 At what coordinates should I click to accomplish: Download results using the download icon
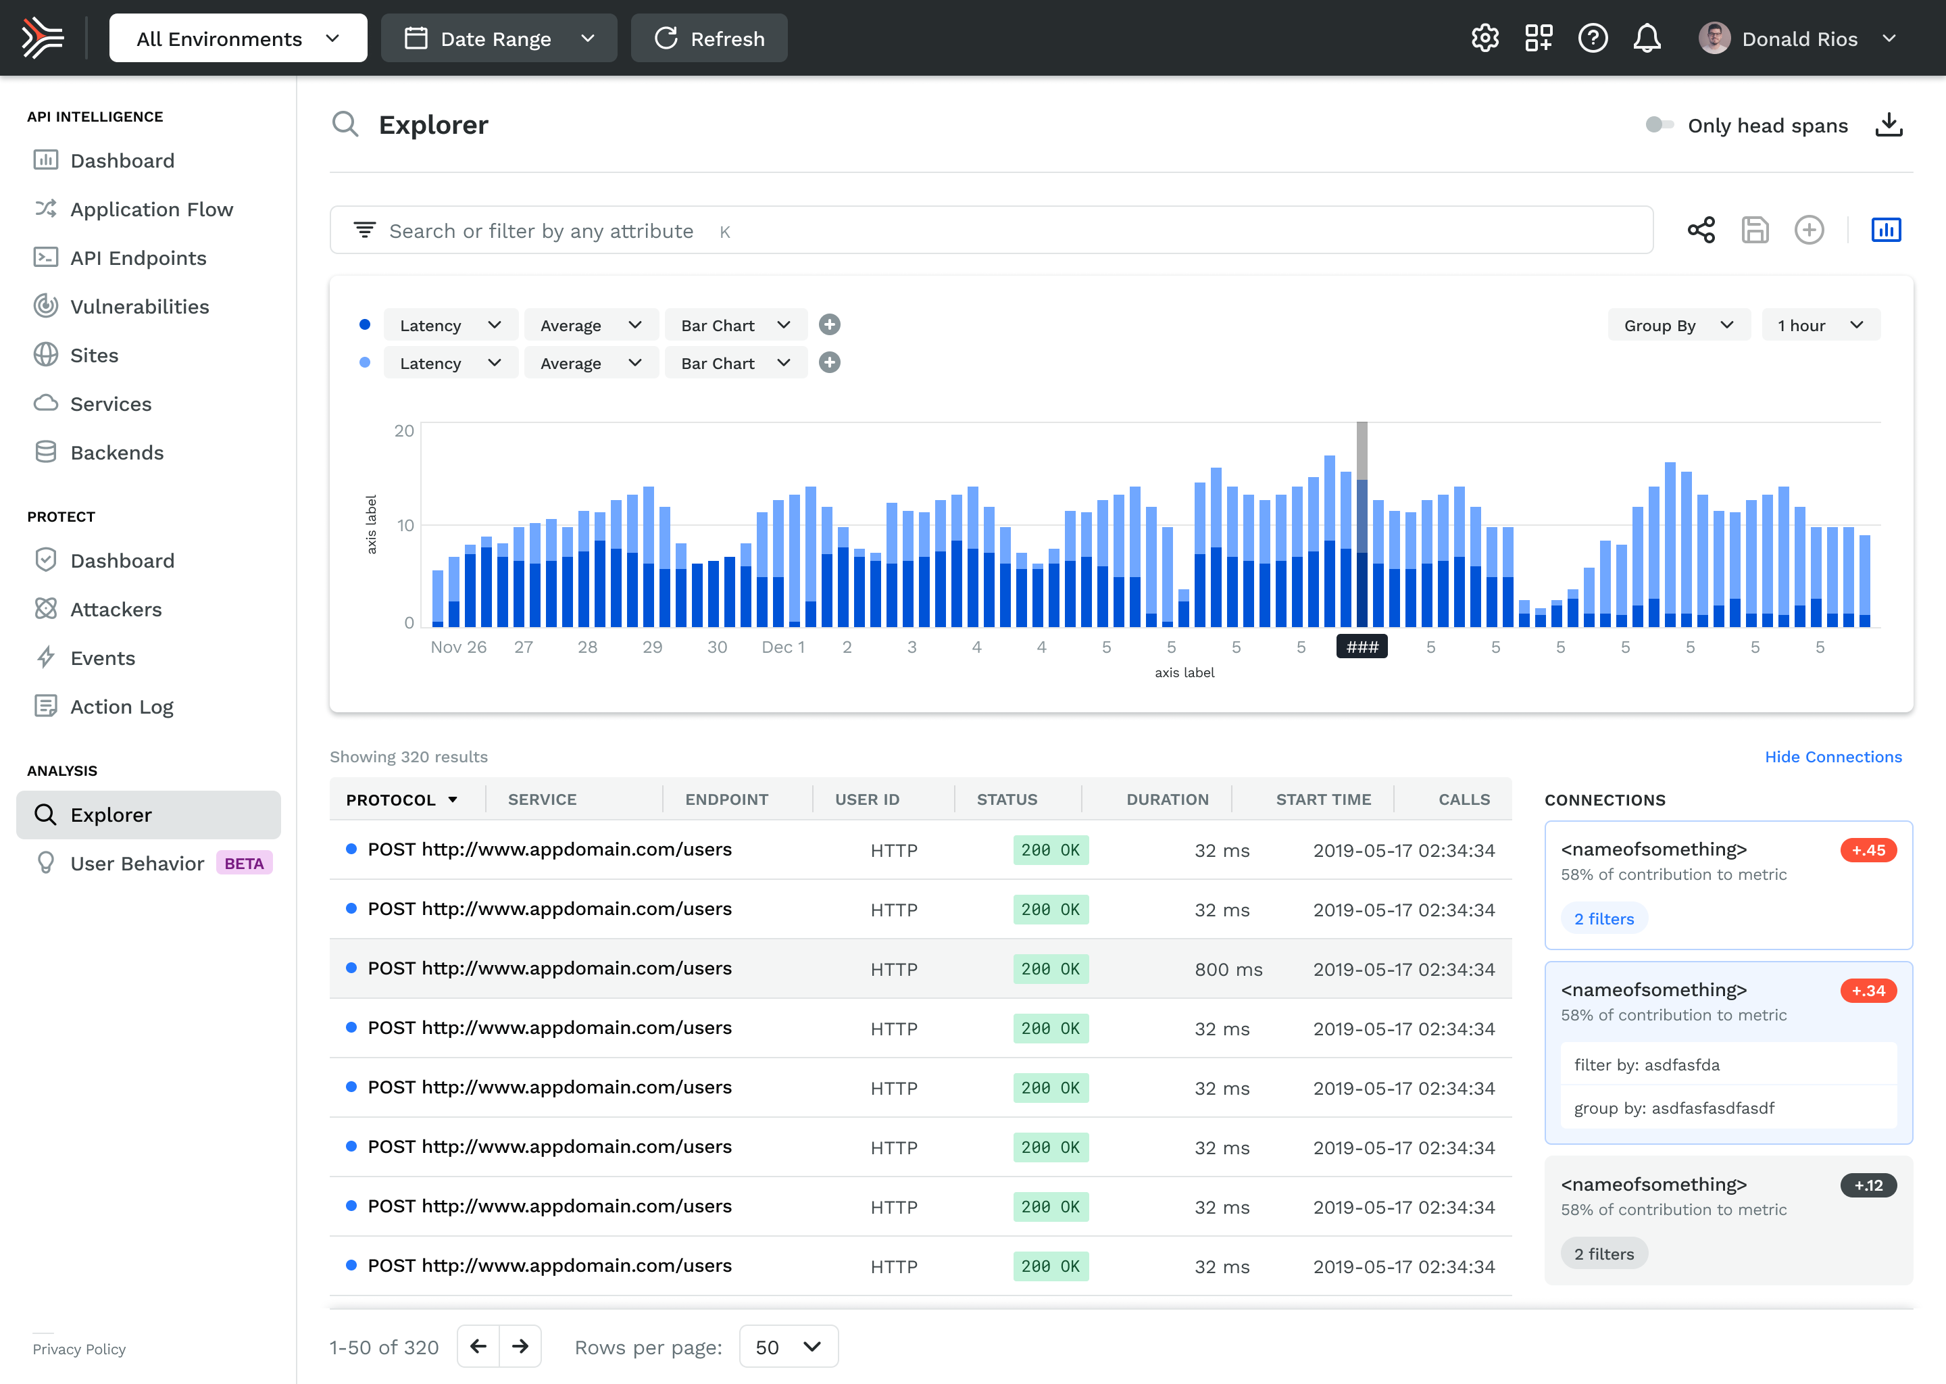coord(1888,125)
